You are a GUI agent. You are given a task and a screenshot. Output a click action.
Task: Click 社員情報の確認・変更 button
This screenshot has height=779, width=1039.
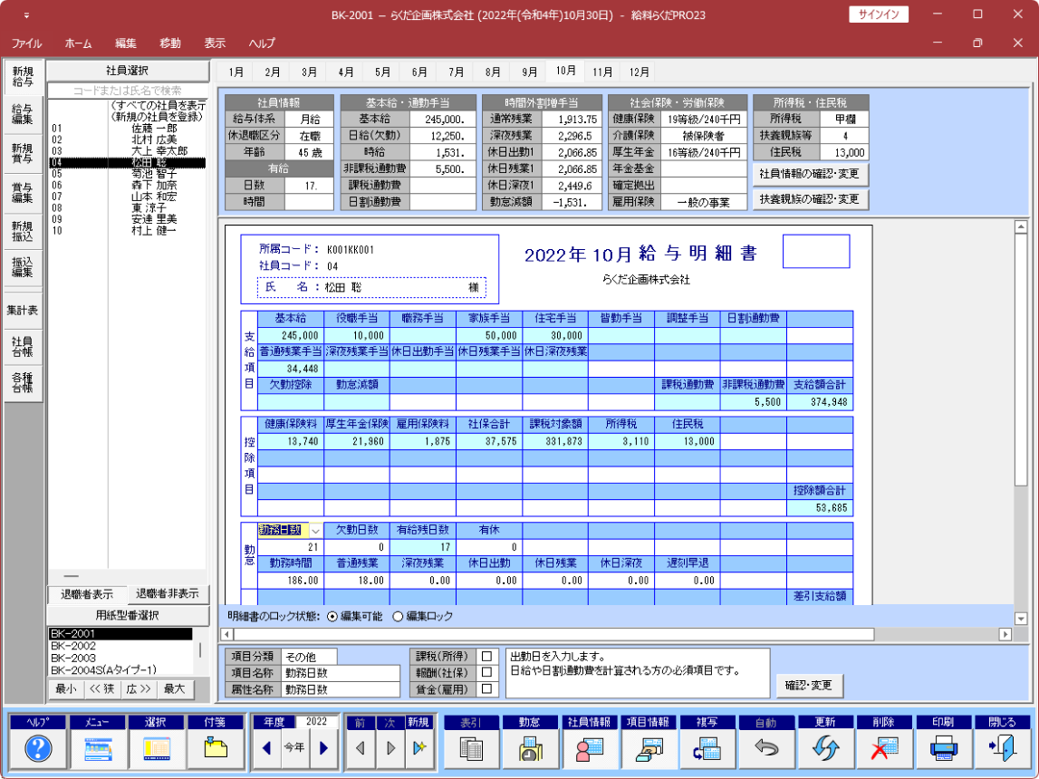click(810, 174)
